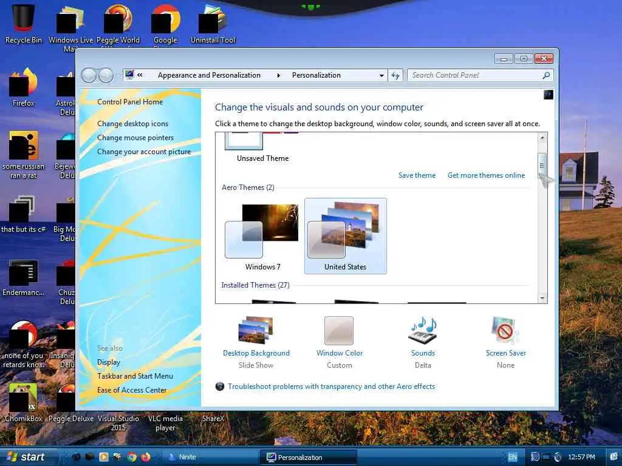
Task: Open Control Panel Home link
Action: [130, 102]
